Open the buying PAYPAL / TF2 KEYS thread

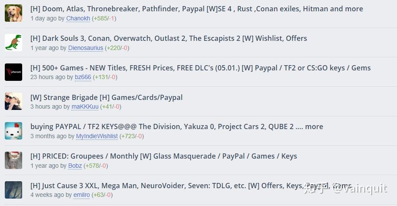pos(177,126)
